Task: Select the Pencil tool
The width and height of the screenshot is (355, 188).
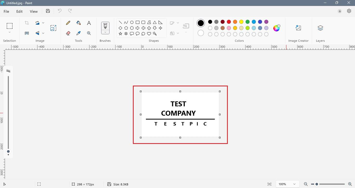Action: point(68,23)
